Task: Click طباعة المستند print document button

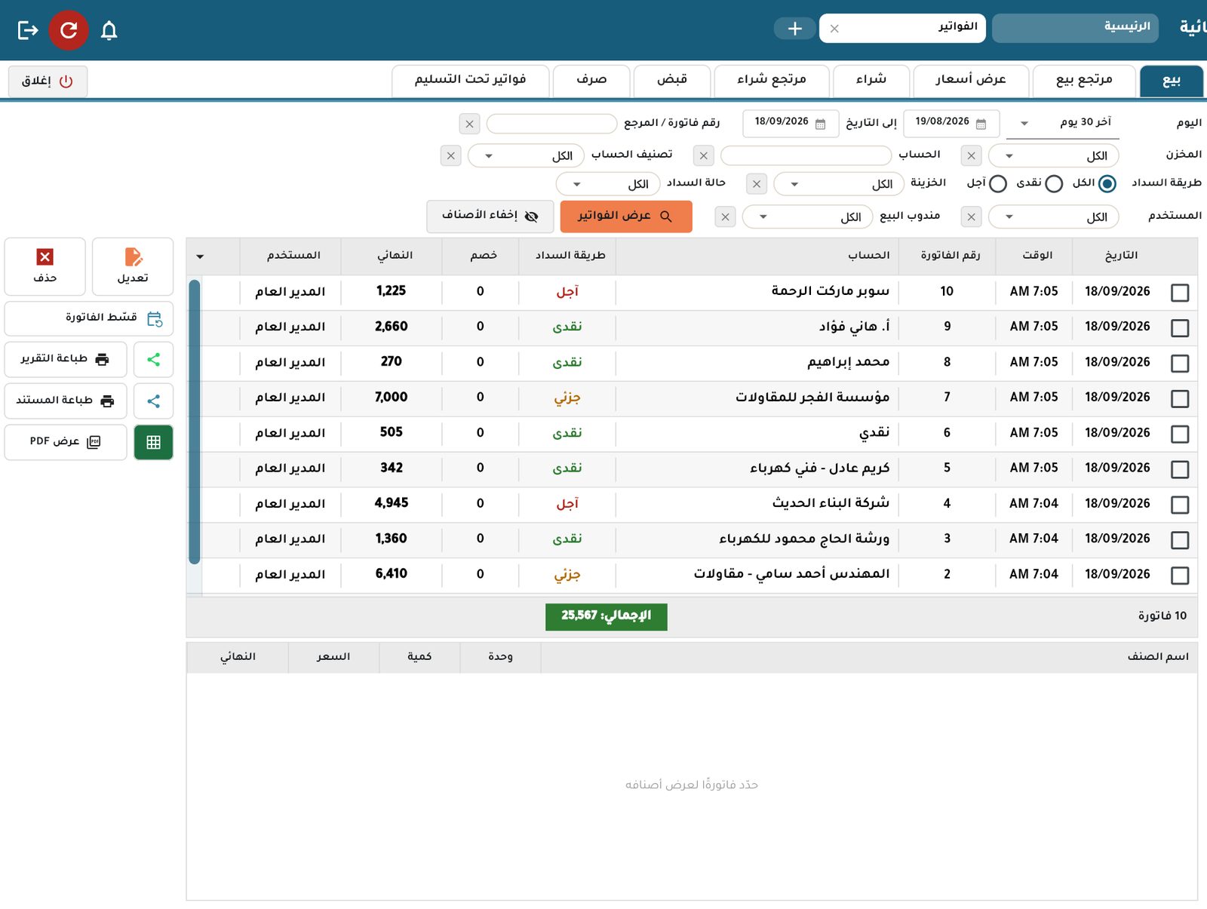Action: click(66, 401)
